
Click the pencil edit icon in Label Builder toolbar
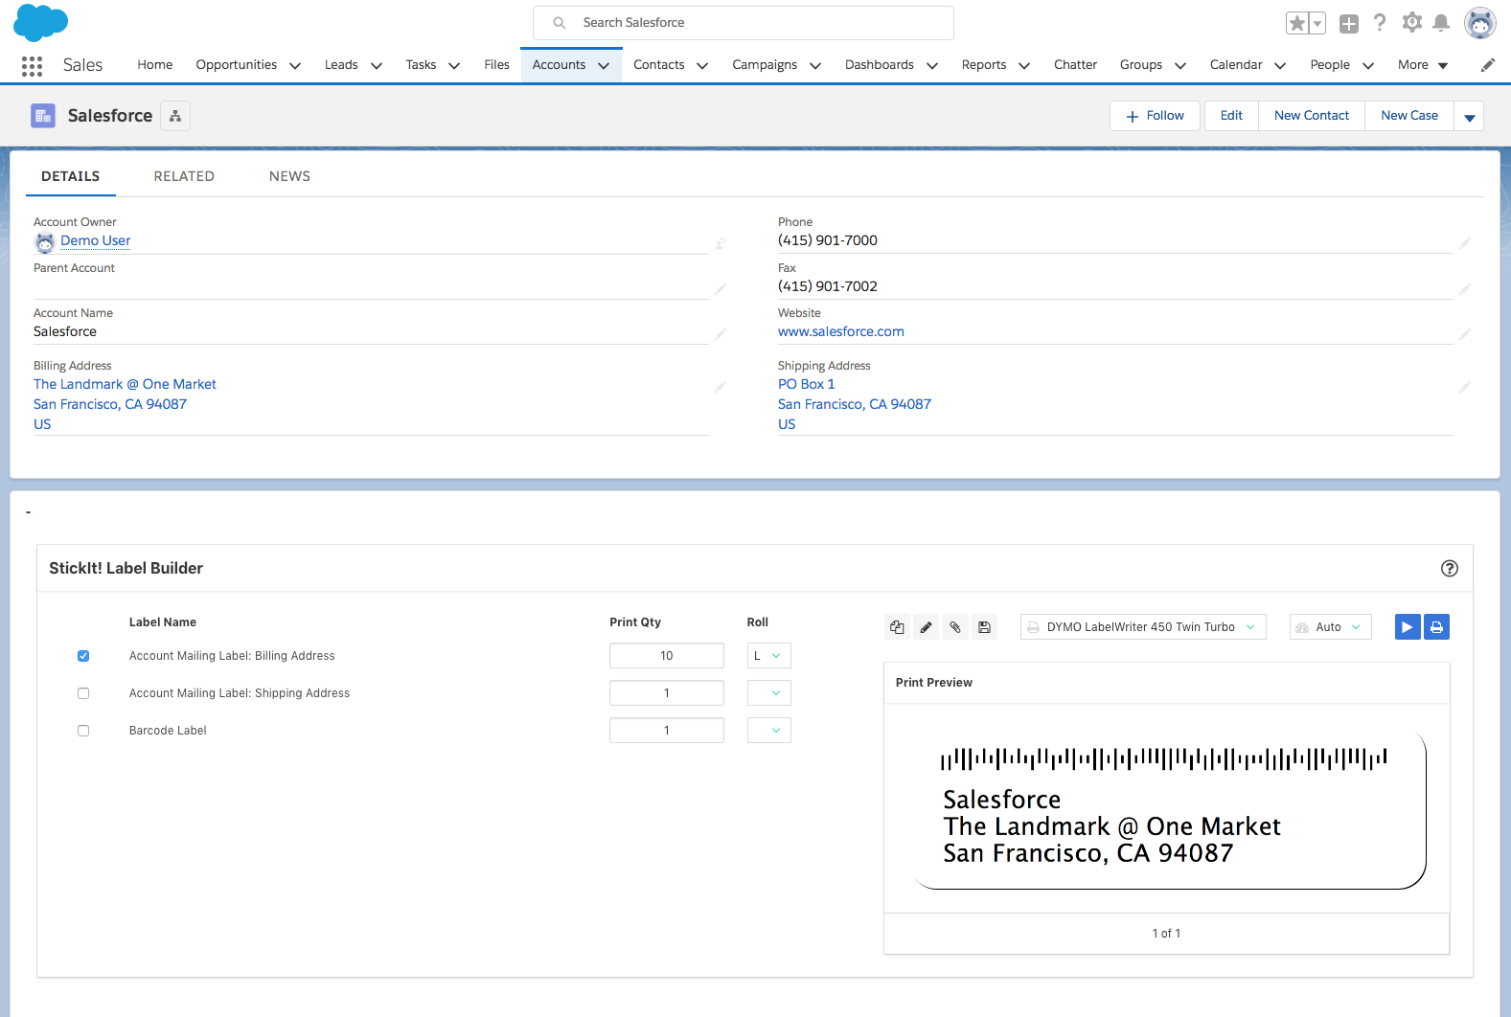pos(927,627)
